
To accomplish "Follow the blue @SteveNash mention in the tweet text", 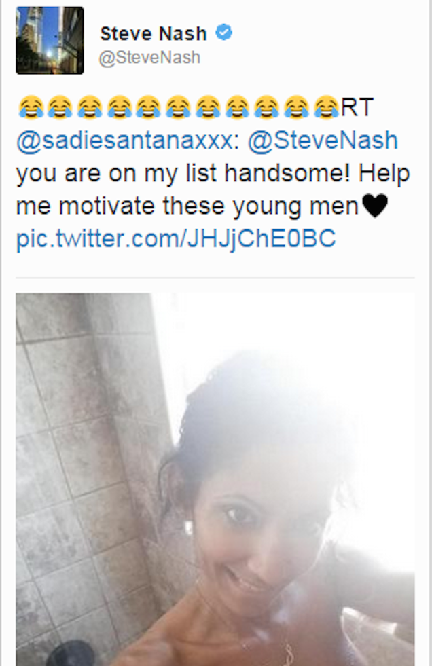I will pos(323,141).
